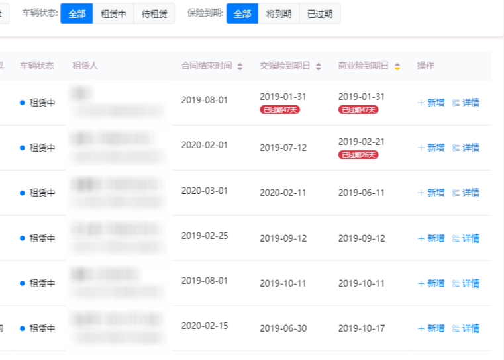Click the 车辆状态 column header
This screenshot has height=360, width=504.
(x=36, y=66)
